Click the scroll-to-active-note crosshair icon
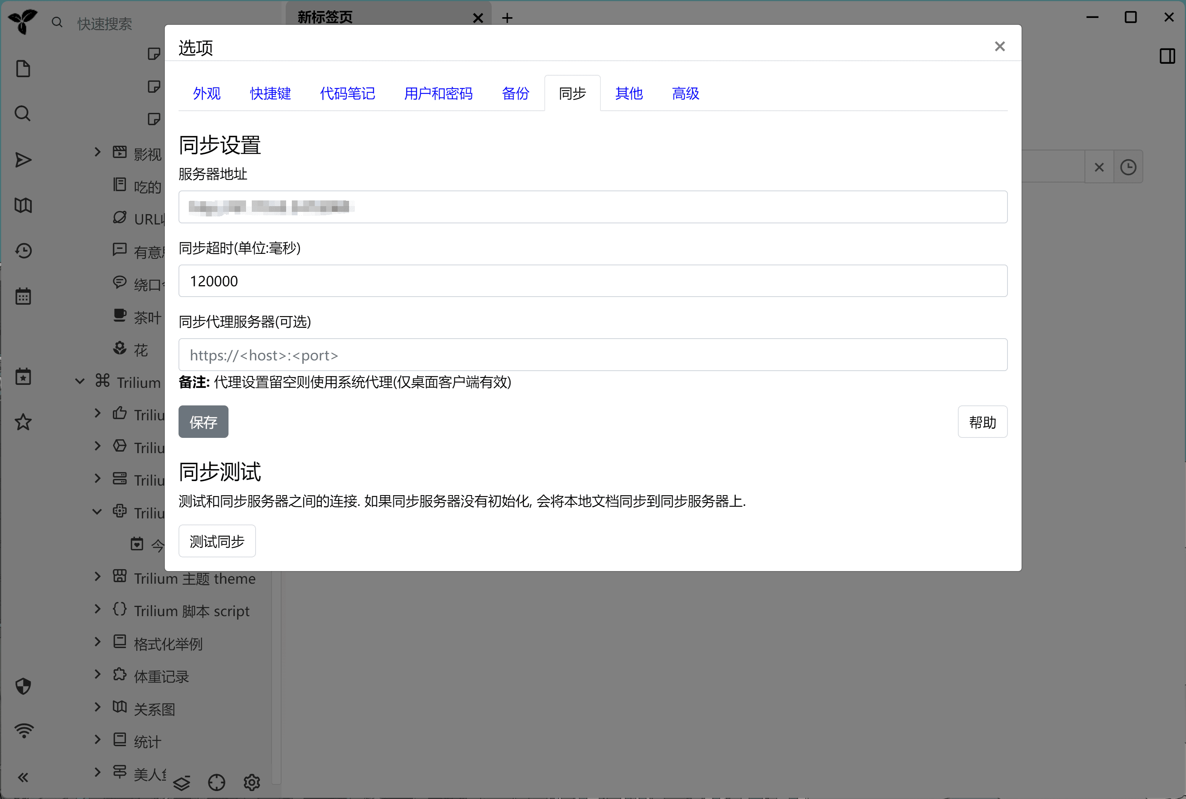 (x=216, y=782)
